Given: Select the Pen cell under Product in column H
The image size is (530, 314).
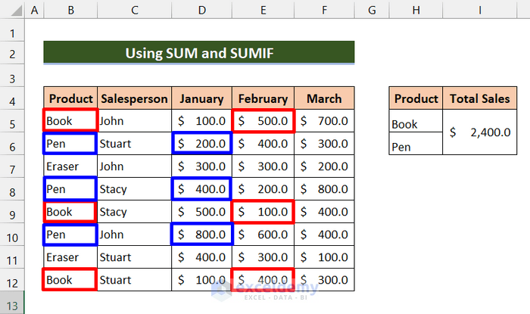Looking at the screenshot, I should coord(416,147).
